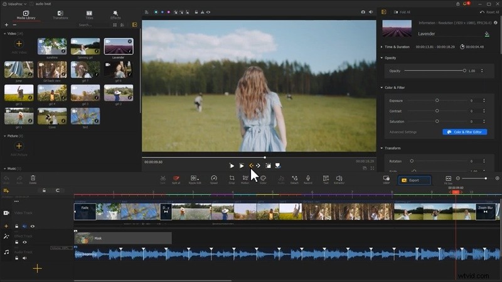The width and height of the screenshot is (502, 282).
Task: Toggle the timeline header lock
Action: pyautogui.click(x=44, y=191)
